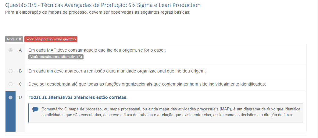
Task: Open the underlined "Comentário:" link
Action: 52,109
